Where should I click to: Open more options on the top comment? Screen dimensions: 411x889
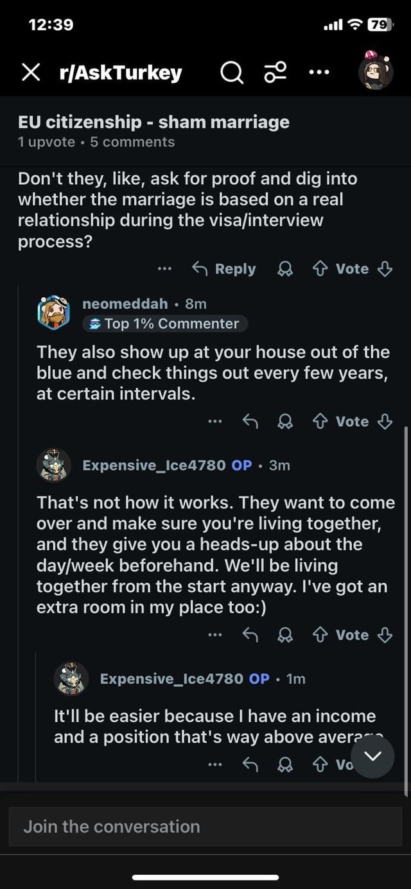click(x=165, y=269)
